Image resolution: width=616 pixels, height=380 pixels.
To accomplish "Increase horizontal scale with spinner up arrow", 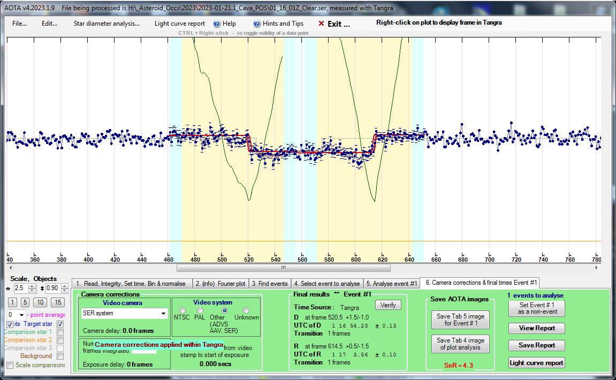I will [32, 286].
